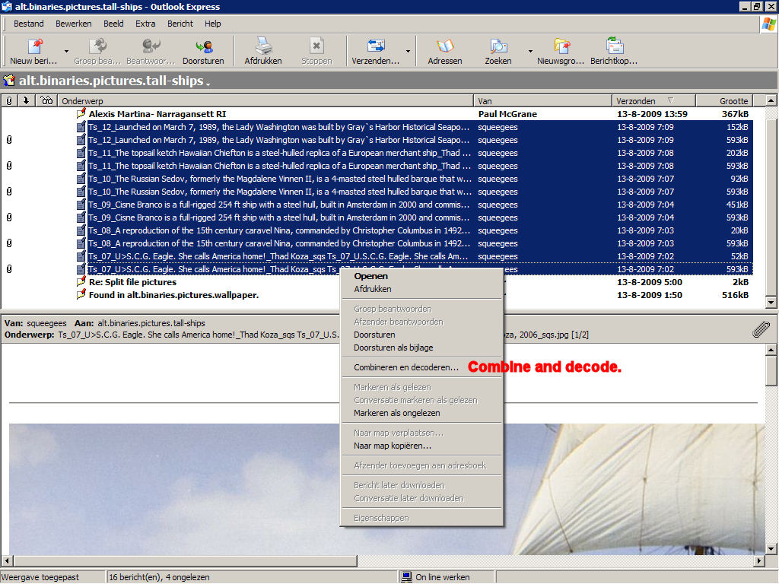Click the watch/ignore glasses column header

click(x=46, y=101)
